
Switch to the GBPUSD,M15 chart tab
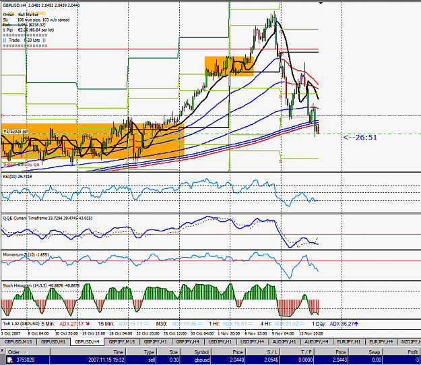pos(18,342)
